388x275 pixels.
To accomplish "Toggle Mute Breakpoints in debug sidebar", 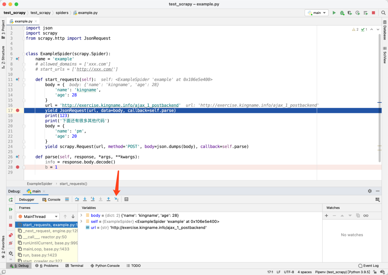I will pyautogui.click(x=11, y=243).
